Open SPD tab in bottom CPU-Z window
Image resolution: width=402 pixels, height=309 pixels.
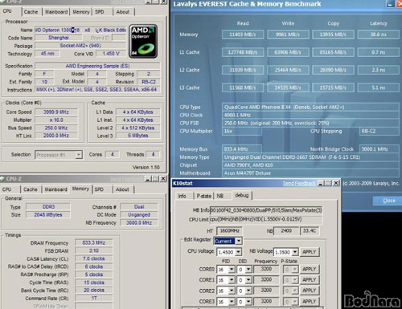(99, 189)
